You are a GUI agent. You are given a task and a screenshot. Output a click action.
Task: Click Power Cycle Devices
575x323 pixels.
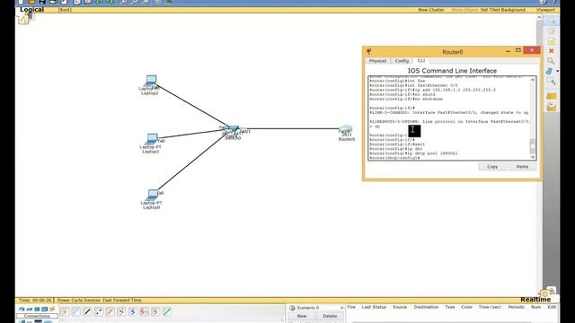coord(79,300)
